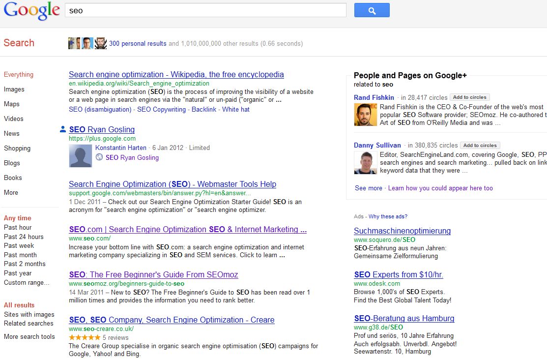Open Why these ads? link
The image size is (547, 359).
(388, 216)
